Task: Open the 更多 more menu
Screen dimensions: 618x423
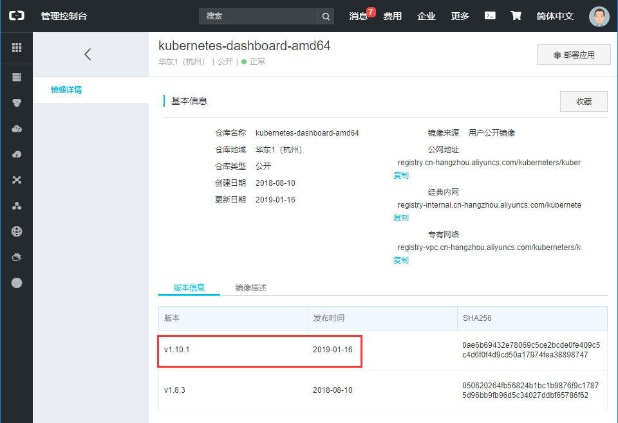Action: click(460, 16)
